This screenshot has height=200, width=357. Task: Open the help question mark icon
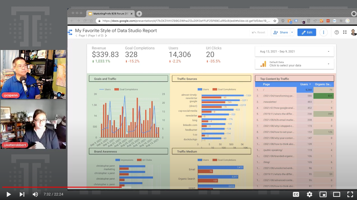[x=336, y=32]
